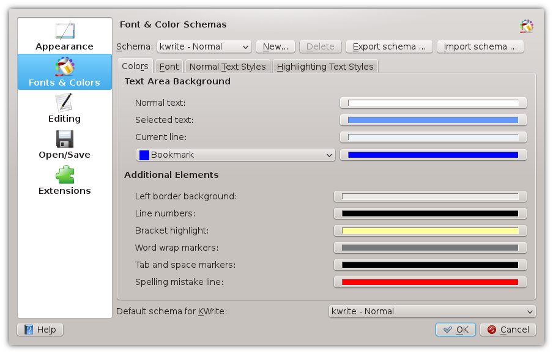The width and height of the screenshot is (553, 354).
Task: Open the Appearance settings page icon
Action: pyautogui.click(x=65, y=31)
